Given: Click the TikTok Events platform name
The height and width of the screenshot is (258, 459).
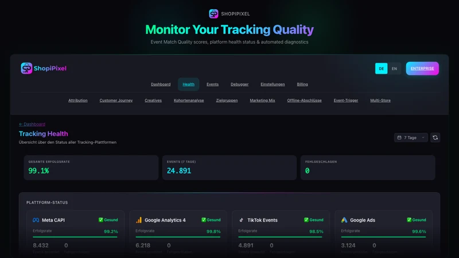Looking at the screenshot, I should click(x=262, y=220).
